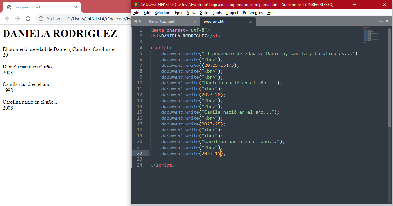Open the Goto menu
Screen dimensions: 393x206
tap(204, 13)
